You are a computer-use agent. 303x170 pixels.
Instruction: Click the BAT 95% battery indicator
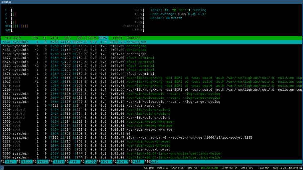[x=265, y=168]
